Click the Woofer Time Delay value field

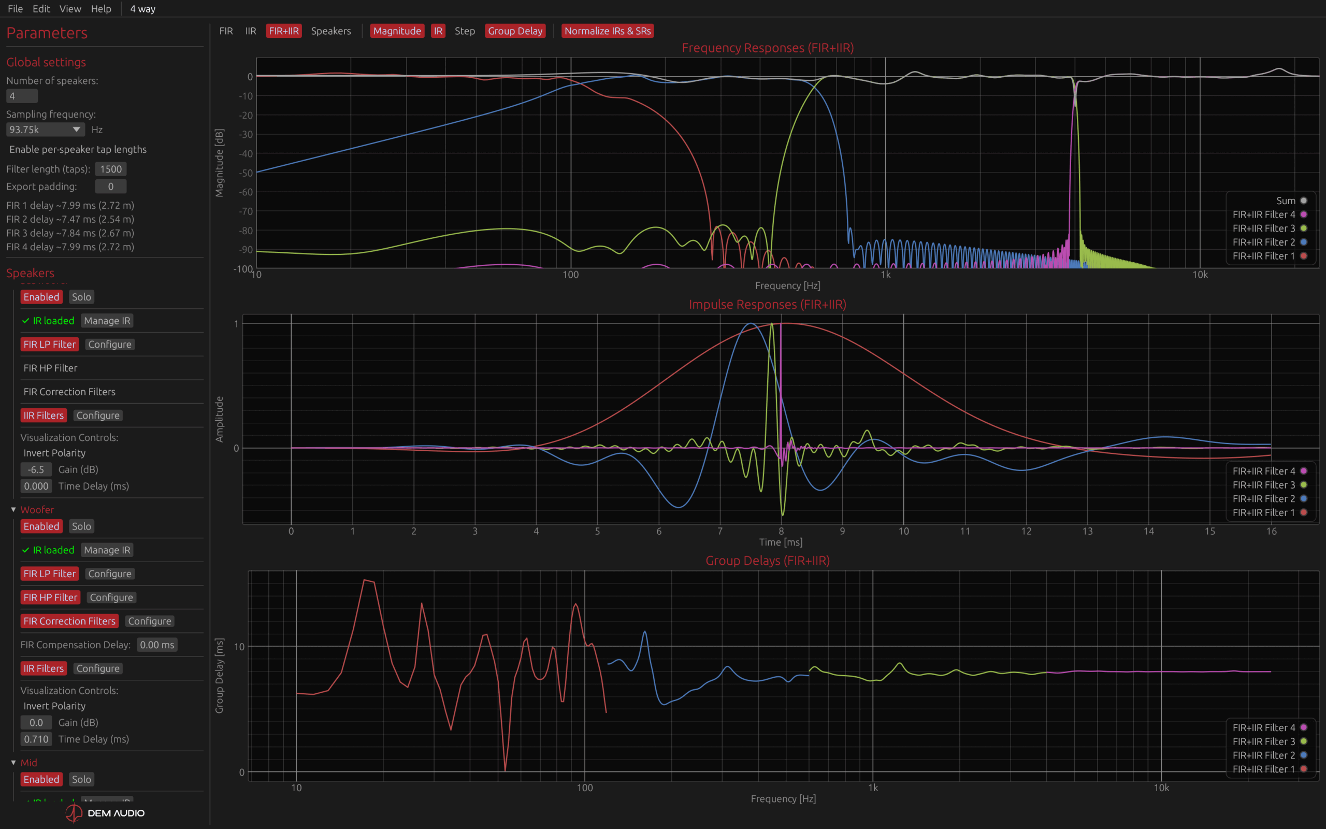click(x=36, y=739)
